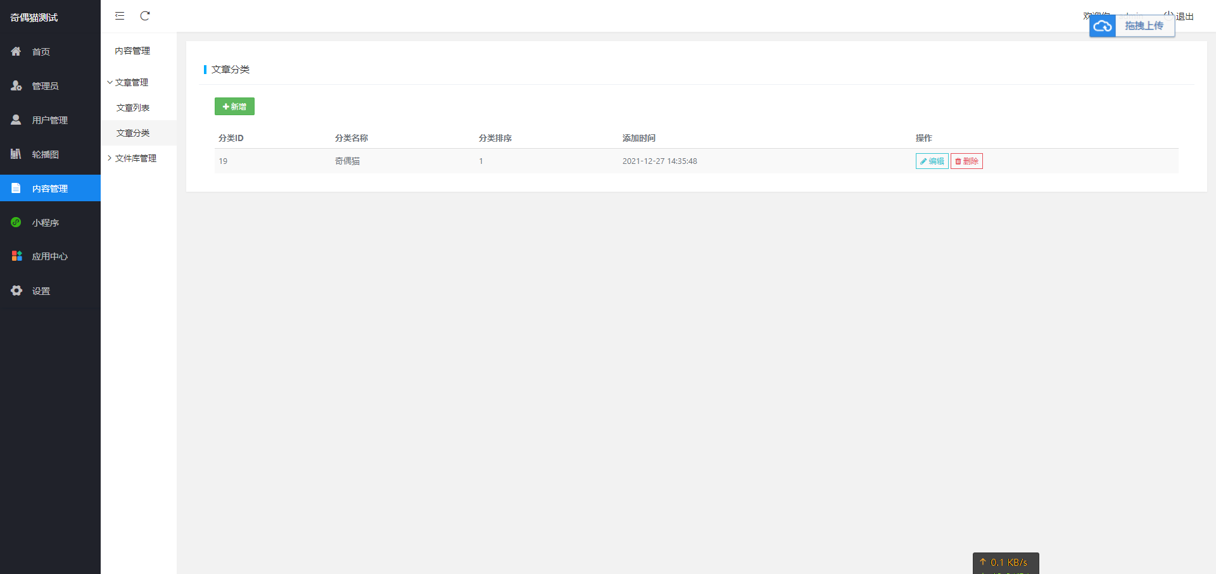
Task: Open the 轮播图 carousel icon
Action: [16, 154]
